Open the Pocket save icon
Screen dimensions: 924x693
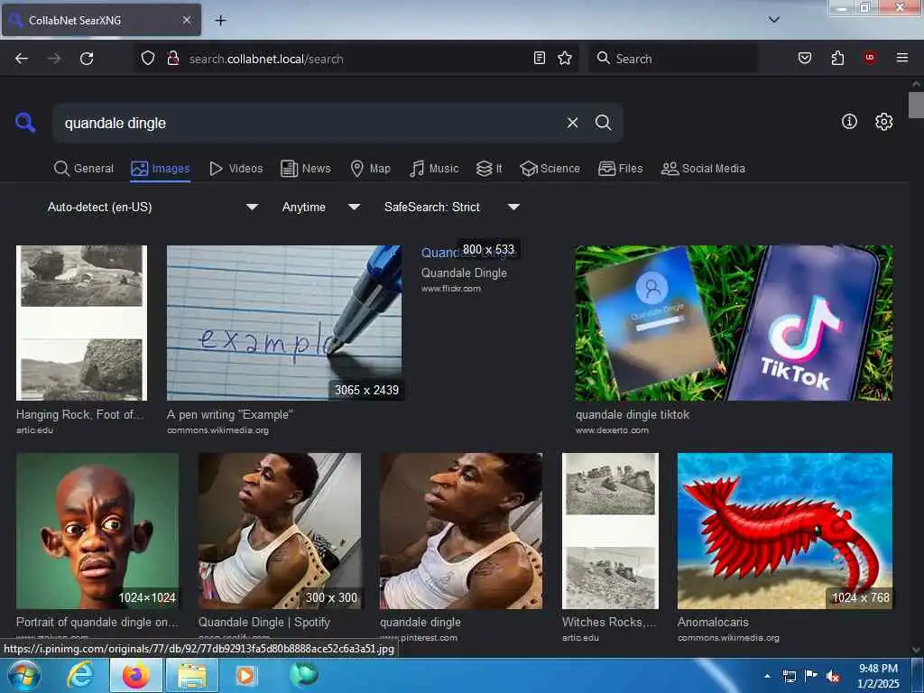(804, 58)
